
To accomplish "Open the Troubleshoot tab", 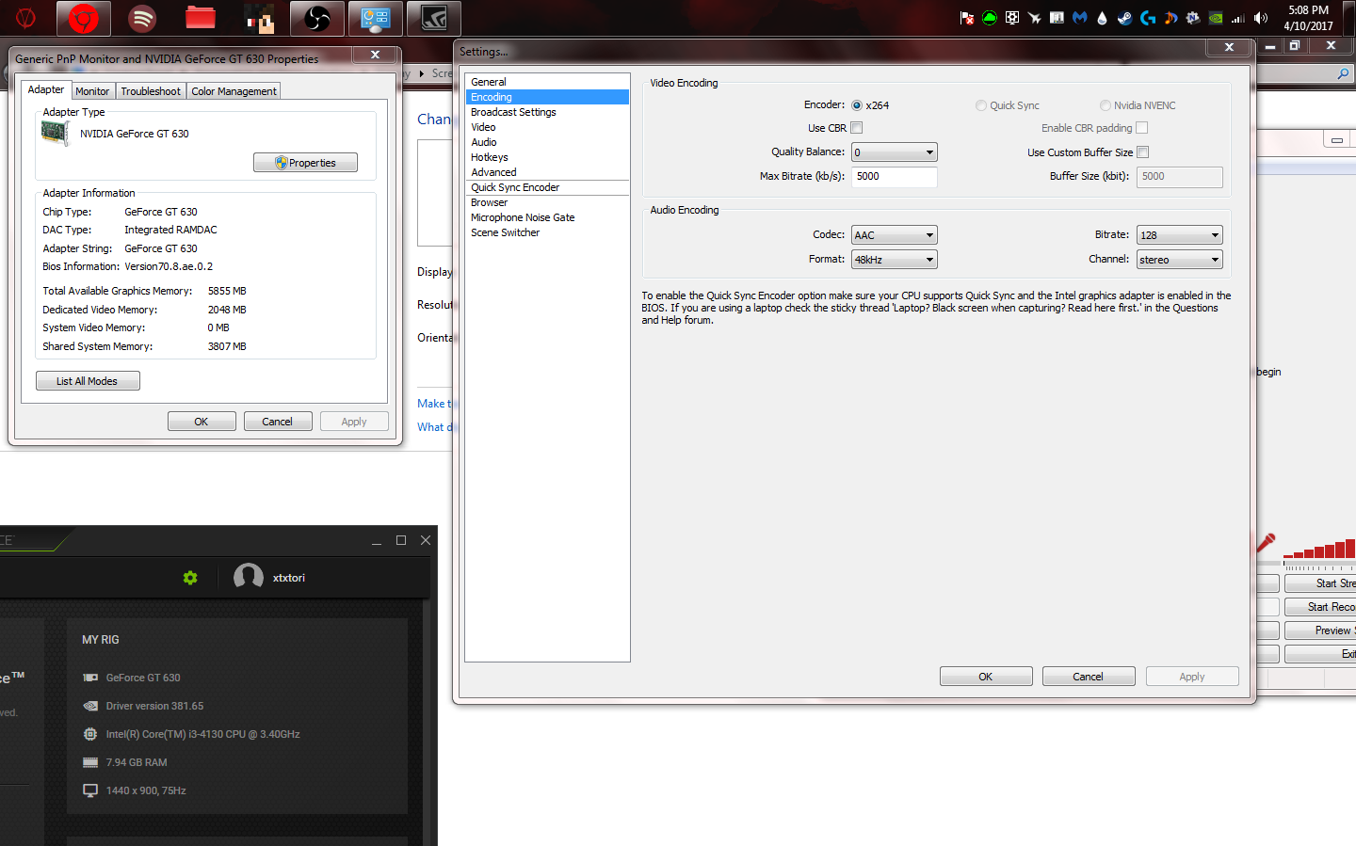I will coord(151,91).
